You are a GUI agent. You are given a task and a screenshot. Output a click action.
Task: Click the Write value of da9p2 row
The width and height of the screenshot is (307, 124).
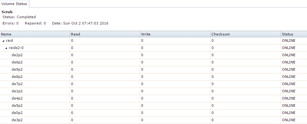pyautogui.click(x=142, y=69)
